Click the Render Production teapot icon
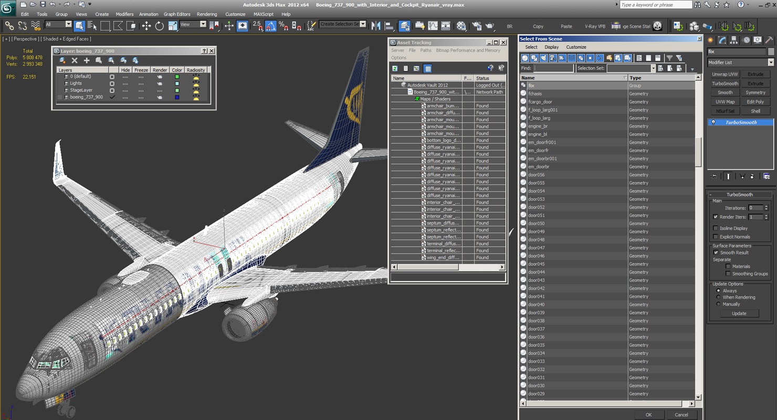The width and height of the screenshot is (777, 420). 490,25
